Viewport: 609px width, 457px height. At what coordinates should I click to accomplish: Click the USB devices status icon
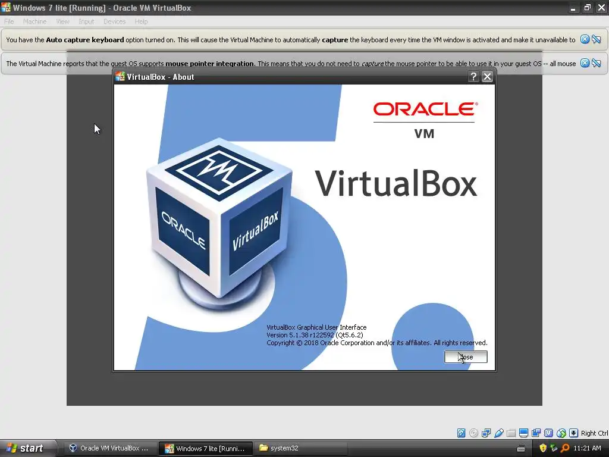[499, 433]
